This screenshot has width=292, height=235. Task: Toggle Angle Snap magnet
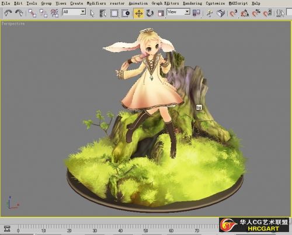(245, 13)
